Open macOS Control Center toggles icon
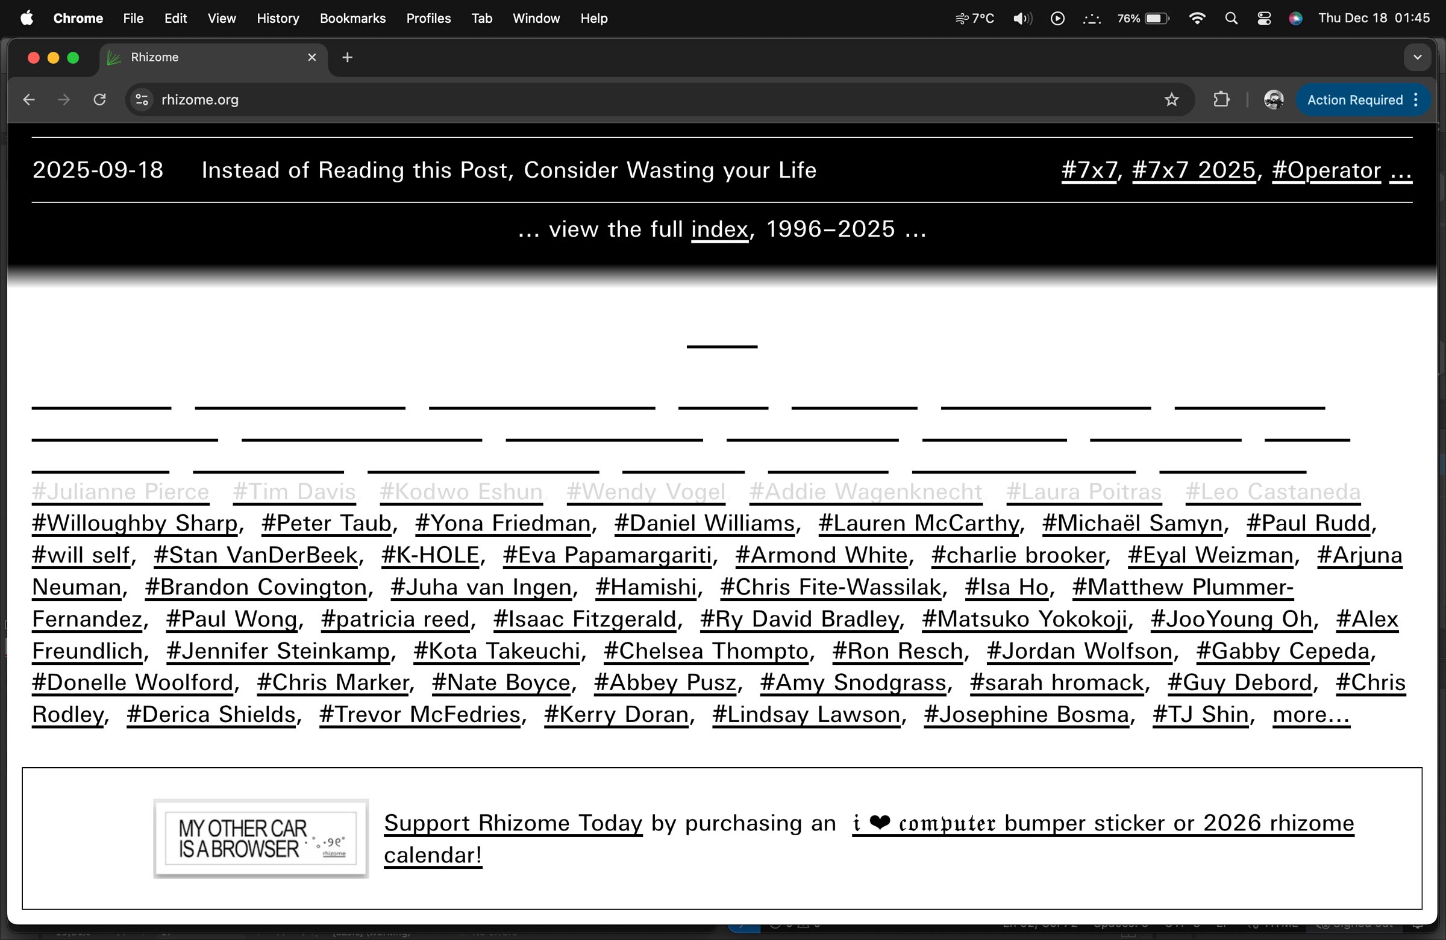This screenshot has width=1446, height=940. tap(1263, 18)
